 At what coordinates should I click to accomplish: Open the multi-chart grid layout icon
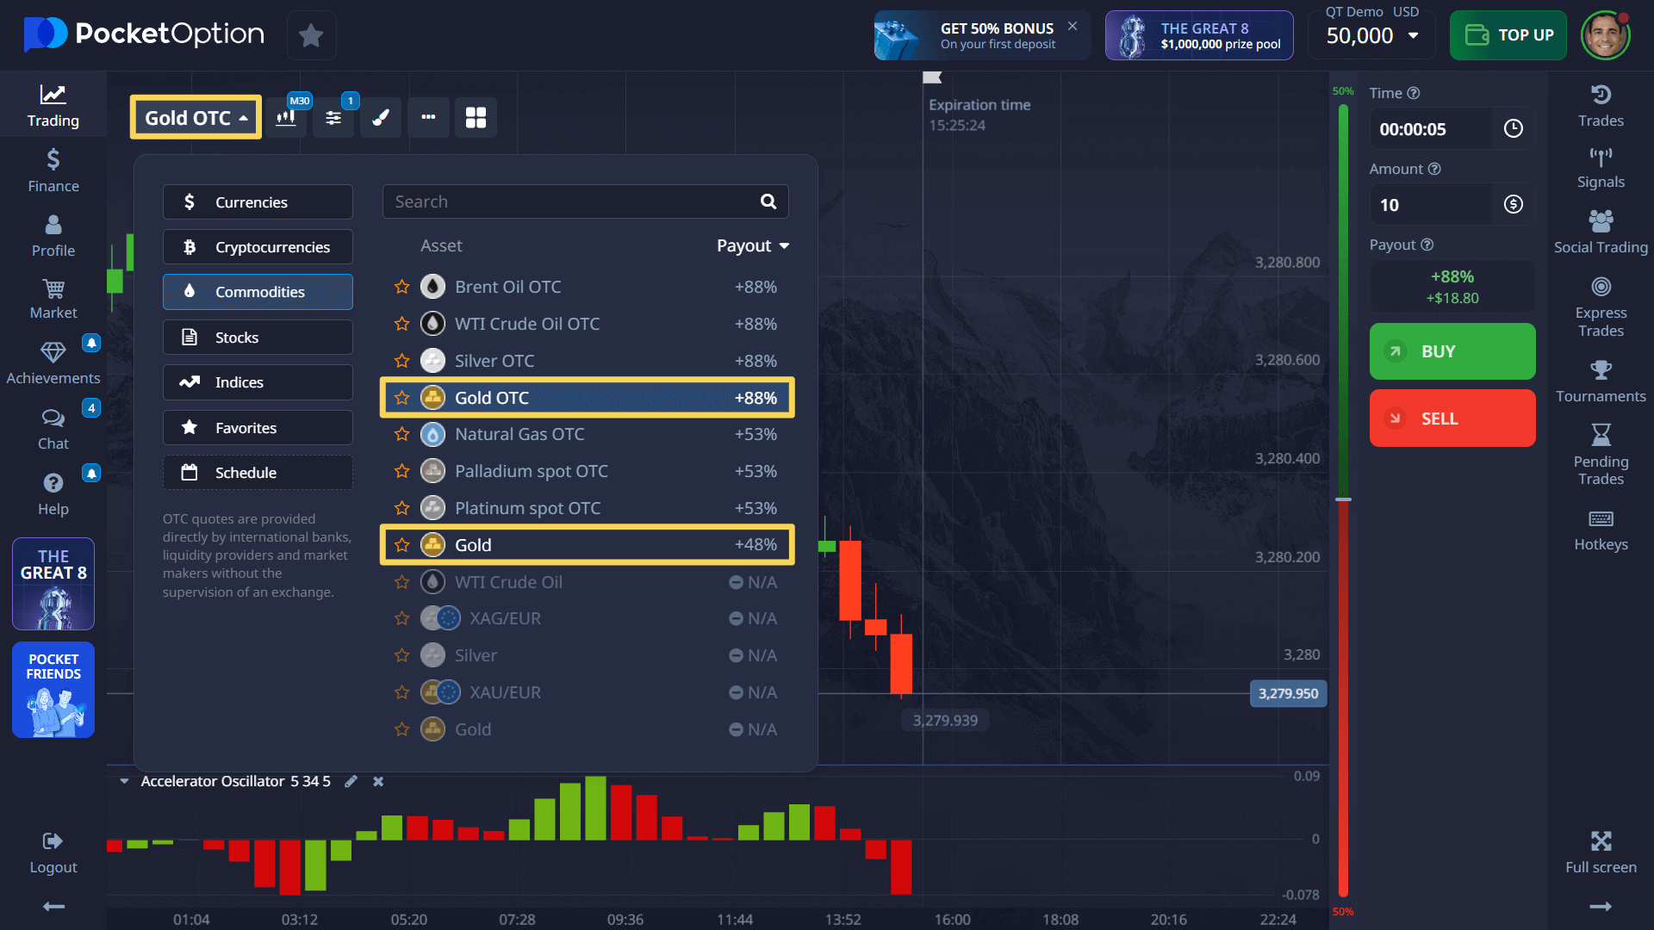coord(476,118)
